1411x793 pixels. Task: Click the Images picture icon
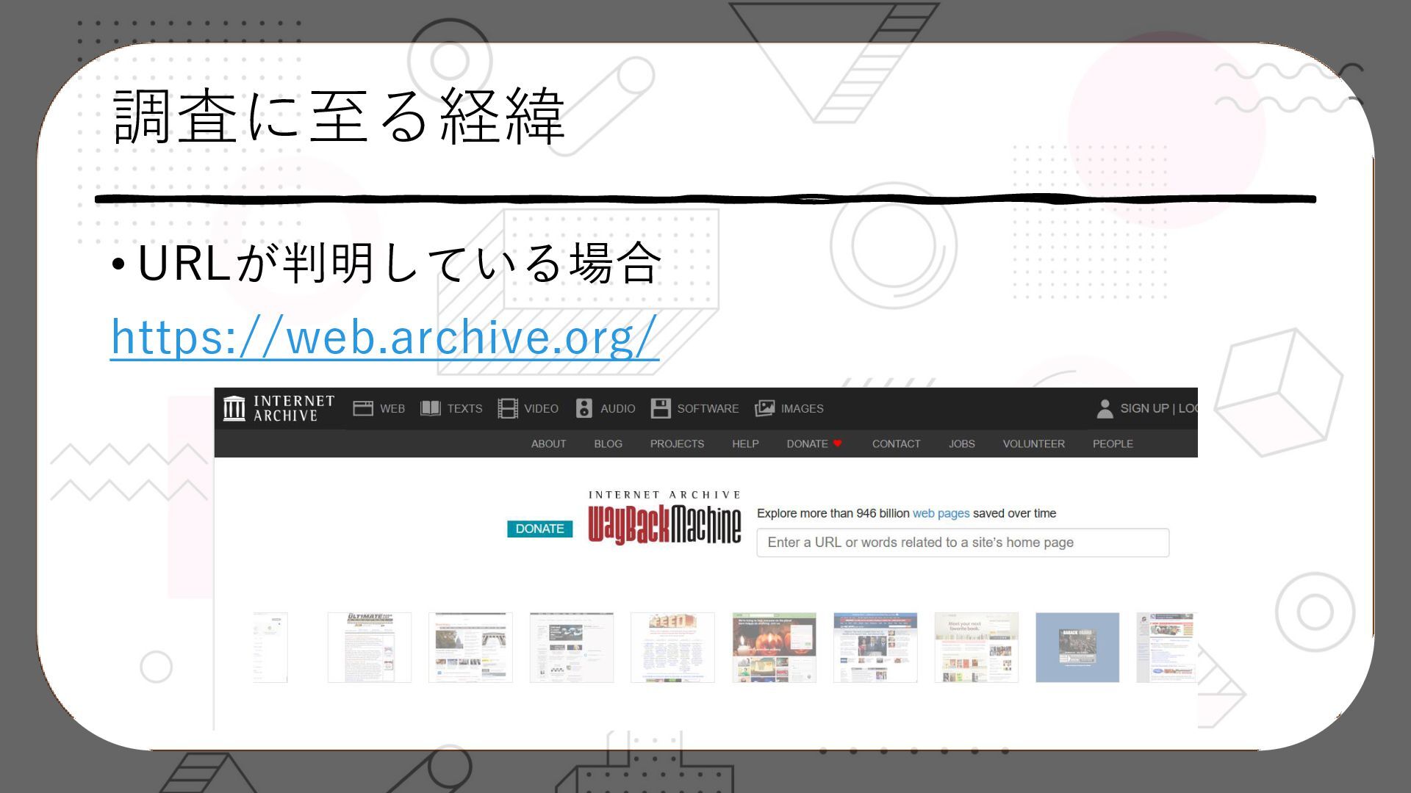click(764, 408)
